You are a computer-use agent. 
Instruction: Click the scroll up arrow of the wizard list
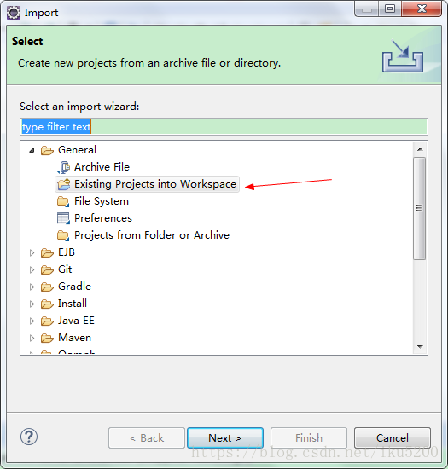(x=420, y=149)
